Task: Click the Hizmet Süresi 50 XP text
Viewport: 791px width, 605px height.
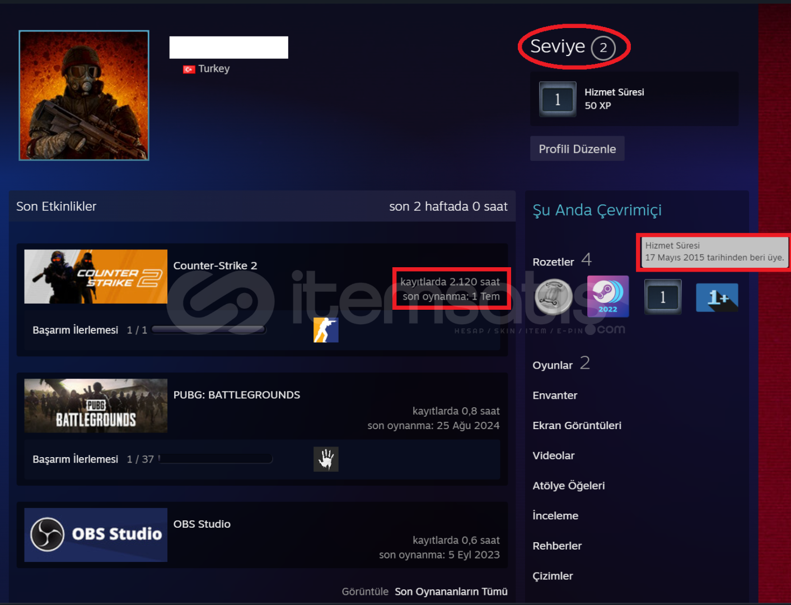Action: point(614,99)
